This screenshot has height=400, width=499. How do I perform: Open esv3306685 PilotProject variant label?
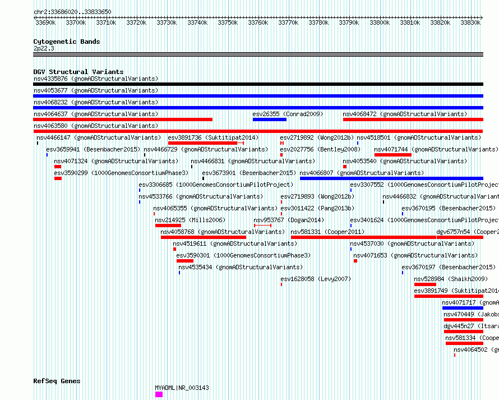[x=216, y=185]
